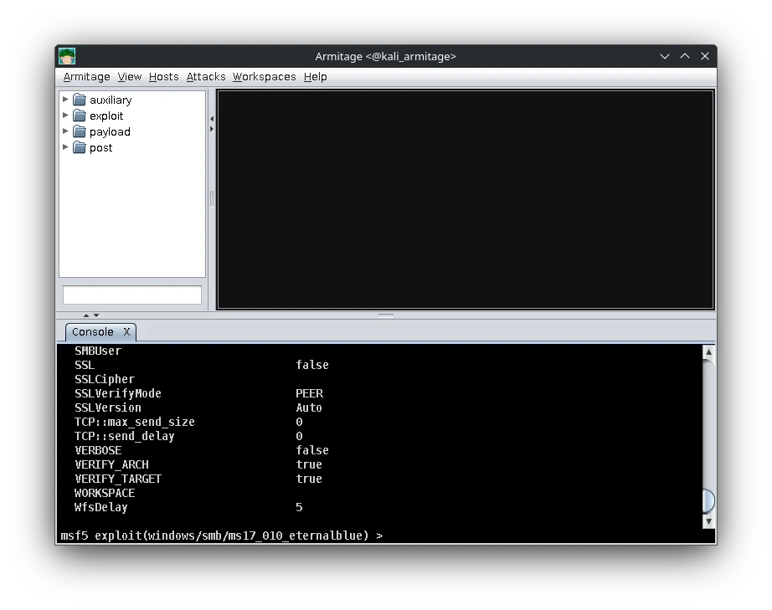This screenshot has height=610, width=772.
Task: Click the Armitage app icon in title bar
Action: point(67,56)
